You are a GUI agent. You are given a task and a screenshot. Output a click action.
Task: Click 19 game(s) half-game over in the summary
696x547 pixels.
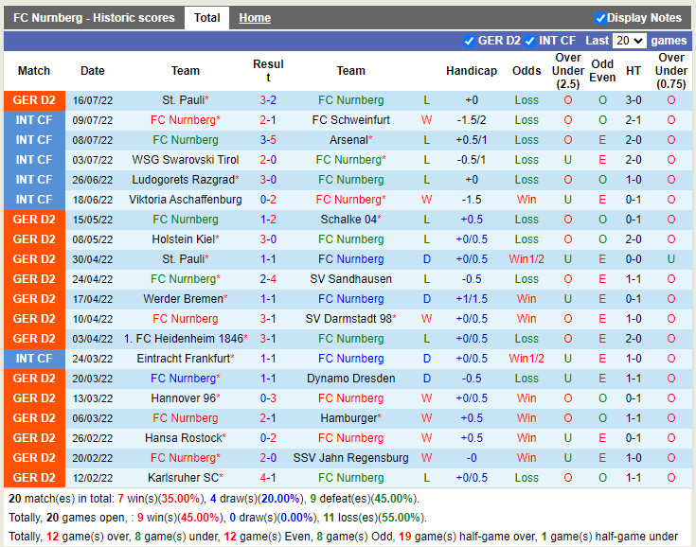pos(468,537)
